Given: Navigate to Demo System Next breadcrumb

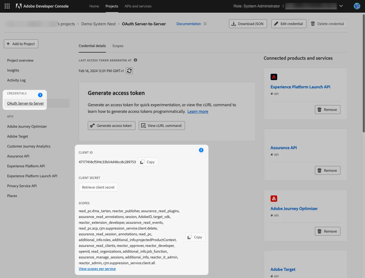Looking at the screenshot, I should pos(98,24).
